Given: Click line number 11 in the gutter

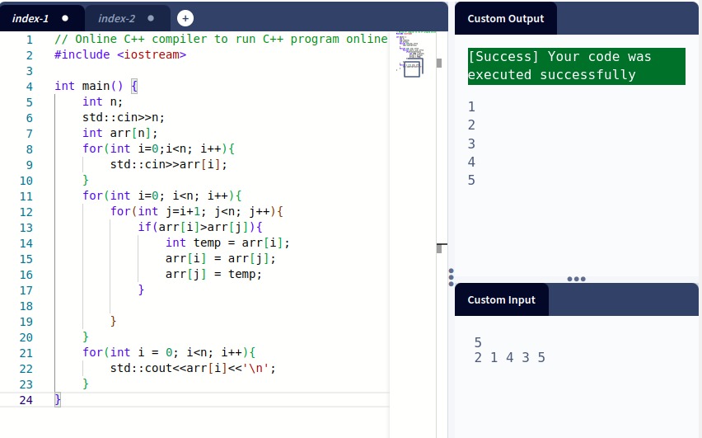Looking at the screenshot, I should [26, 196].
